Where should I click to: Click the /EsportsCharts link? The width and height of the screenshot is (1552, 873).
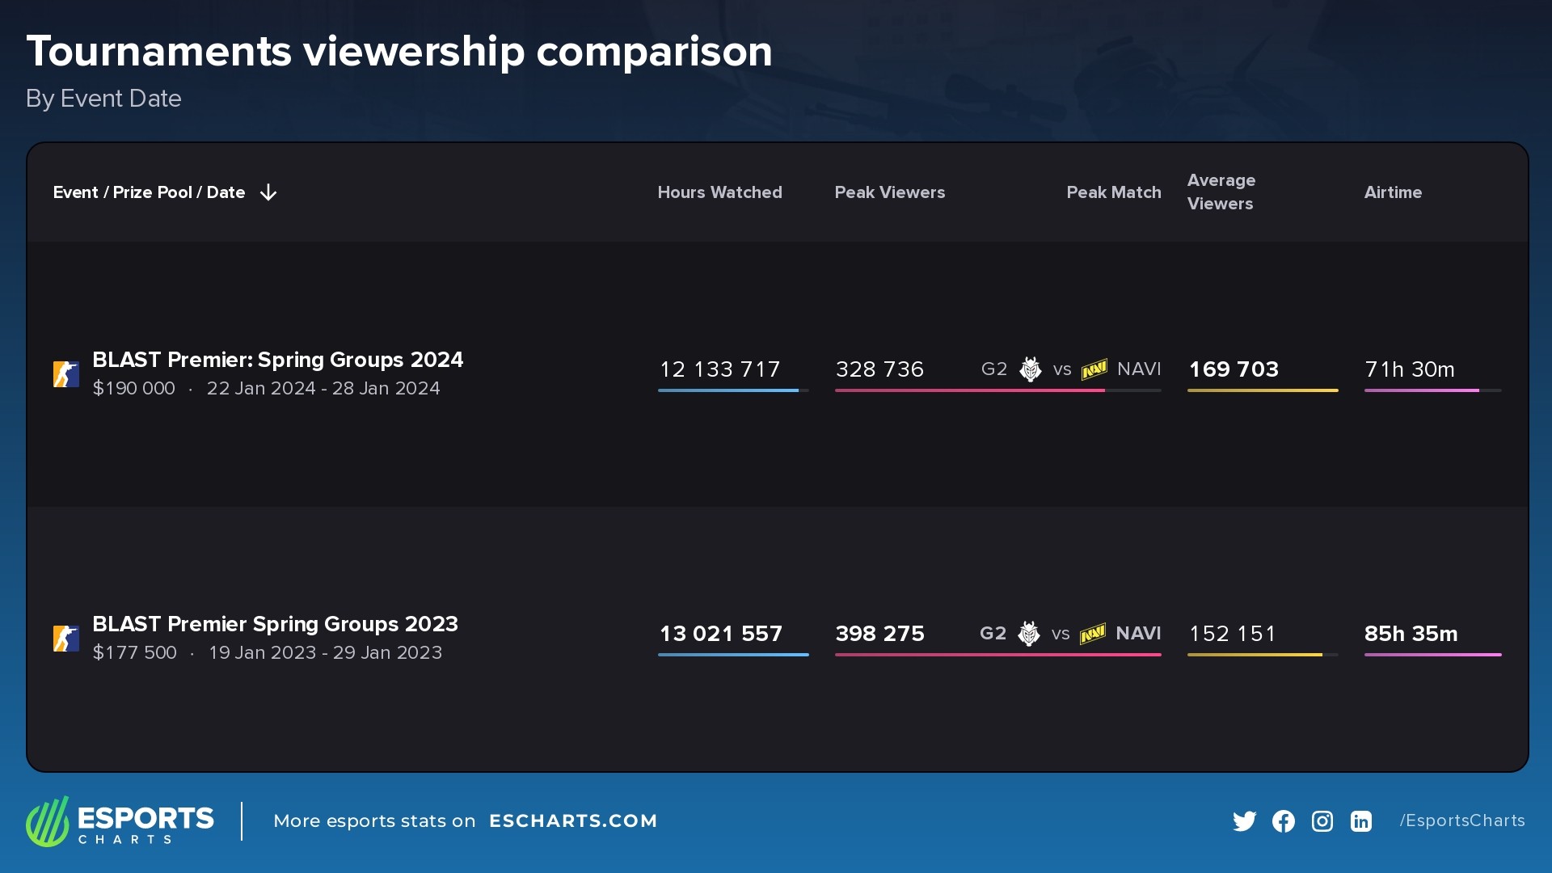1461,820
